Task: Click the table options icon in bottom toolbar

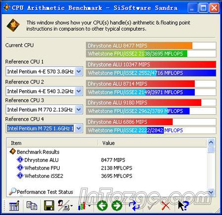Action: coord(14,206)
